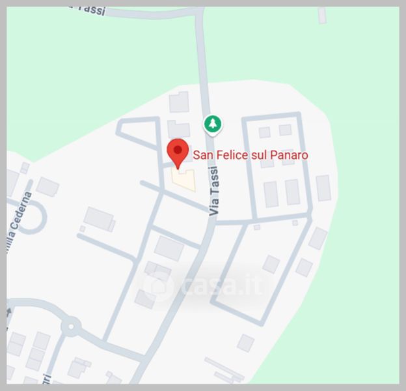
Task: Select the northernmost building near green boundary
Action: (179, 102)
